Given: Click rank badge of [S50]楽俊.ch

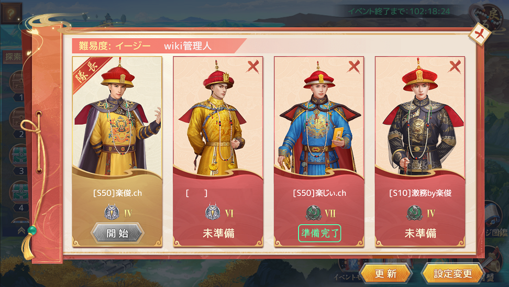Looking at the screenshot, I should 112,213.
